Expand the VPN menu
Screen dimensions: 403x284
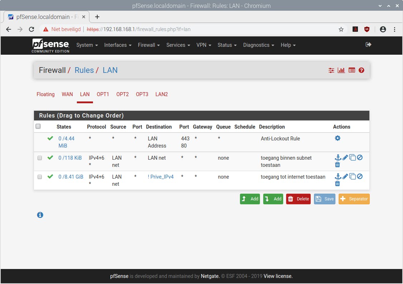point(204,45)
